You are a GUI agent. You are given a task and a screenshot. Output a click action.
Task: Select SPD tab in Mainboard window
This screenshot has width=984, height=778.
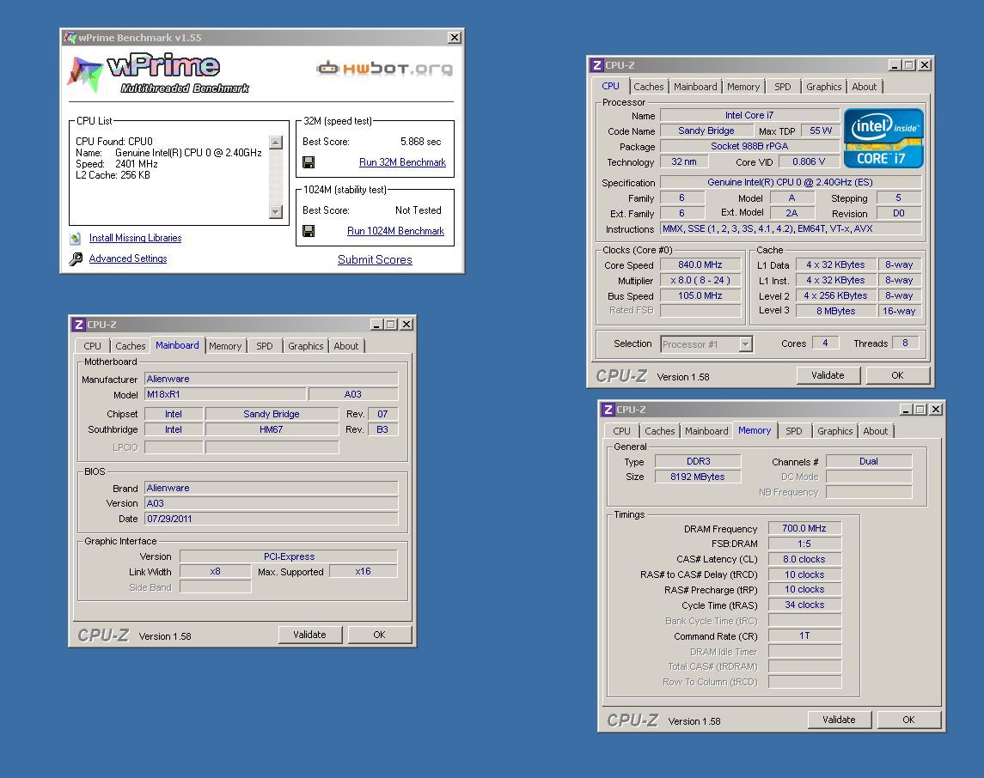tap(264, 346)
